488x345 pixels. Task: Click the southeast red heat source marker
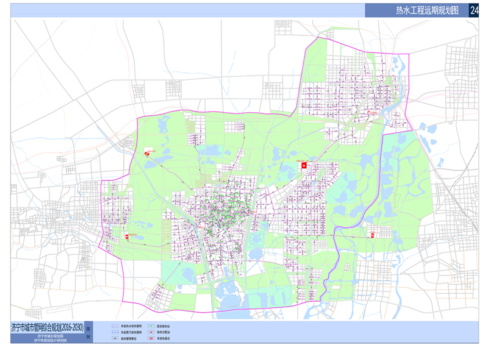[372, 235]
